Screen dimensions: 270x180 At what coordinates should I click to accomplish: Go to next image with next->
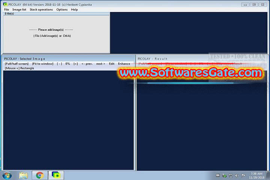(x=100, y=64)
